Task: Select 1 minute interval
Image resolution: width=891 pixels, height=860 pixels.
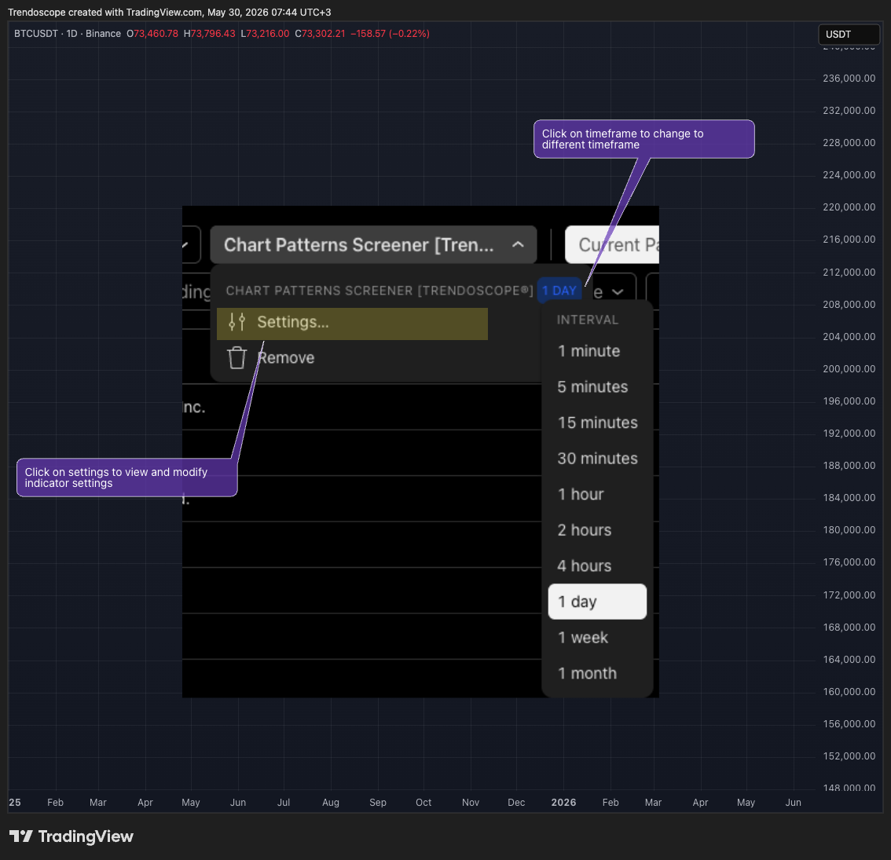Action: tap(596, 351)
